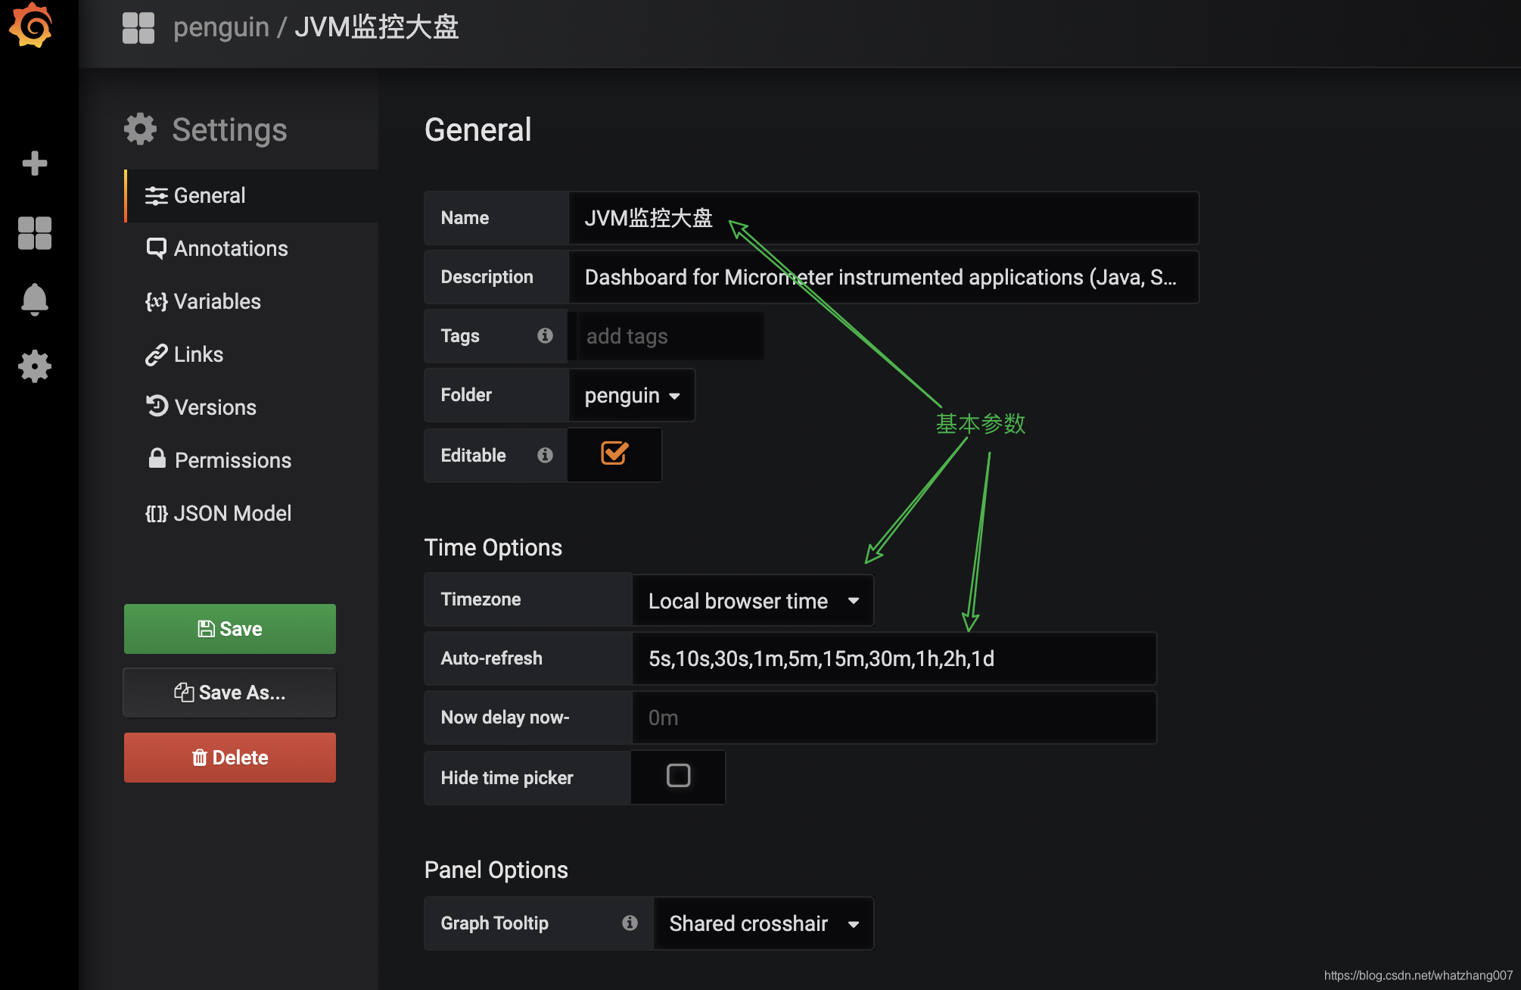The height and width of the screenshot is (990, 1521).
Task: Expand the Timezone Local browser time dropdown
Action: tap(753, 601)
